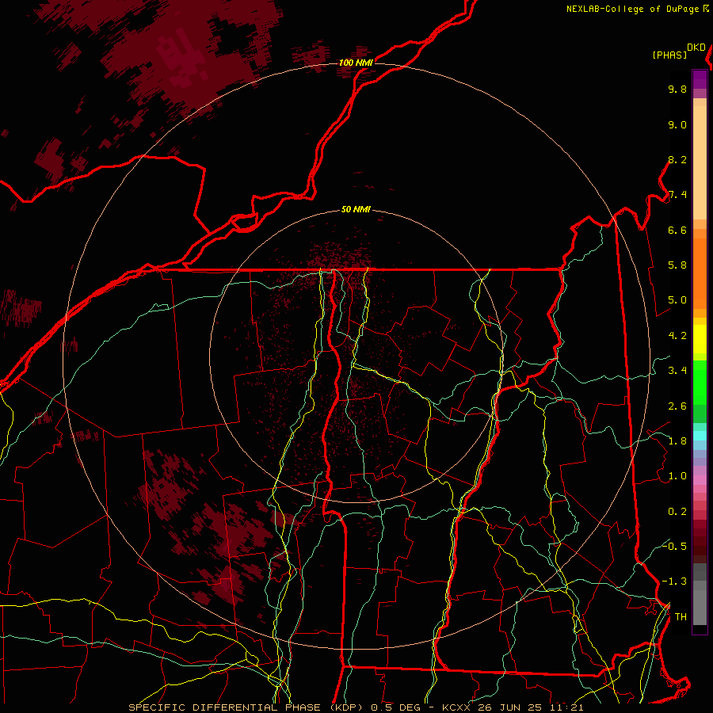
Task: Select the 8.2 legend value
Action: [x=677, y=160]
